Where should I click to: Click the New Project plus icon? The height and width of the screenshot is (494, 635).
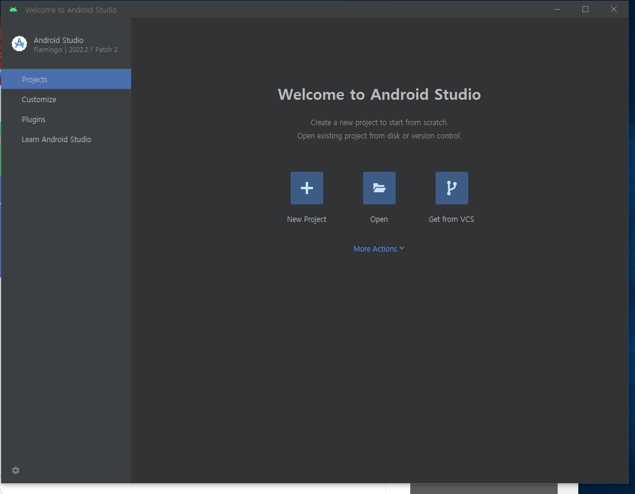point(306,188)
